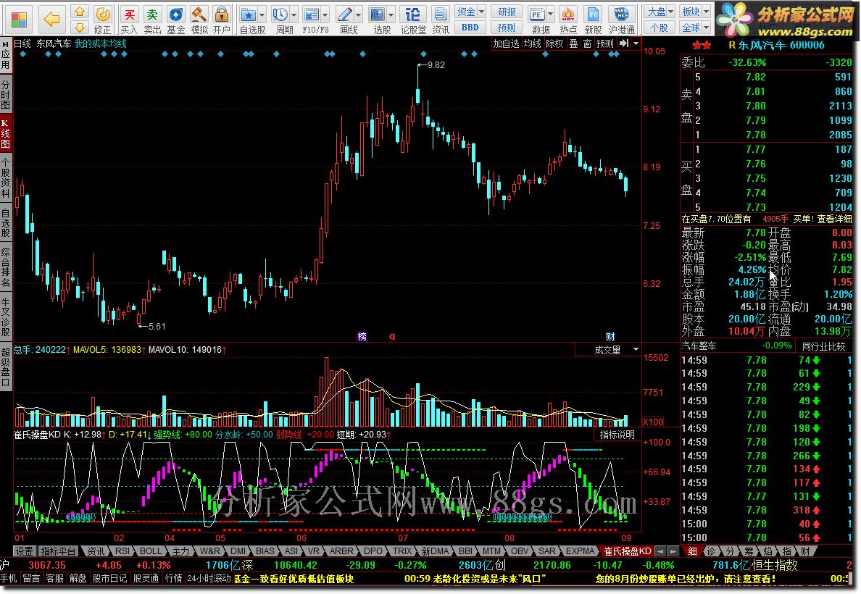This screenshot has width=861, height=594.
Task: Click the colorful home grid icon
Action: pyautogui.click(x=19, y=20)
